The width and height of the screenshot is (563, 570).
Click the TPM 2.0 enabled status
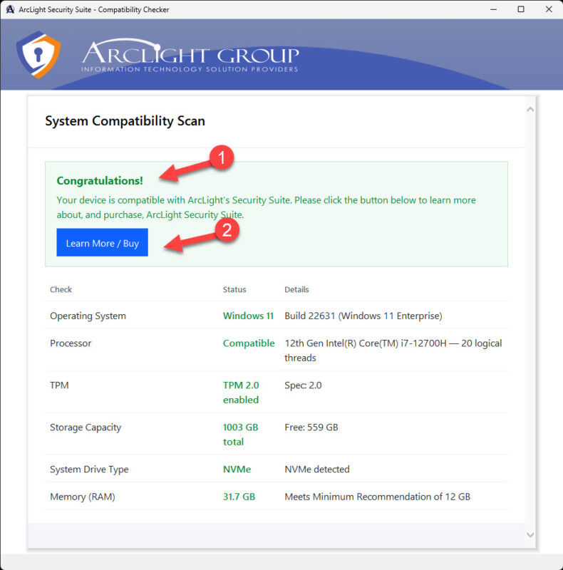[241, 393]
